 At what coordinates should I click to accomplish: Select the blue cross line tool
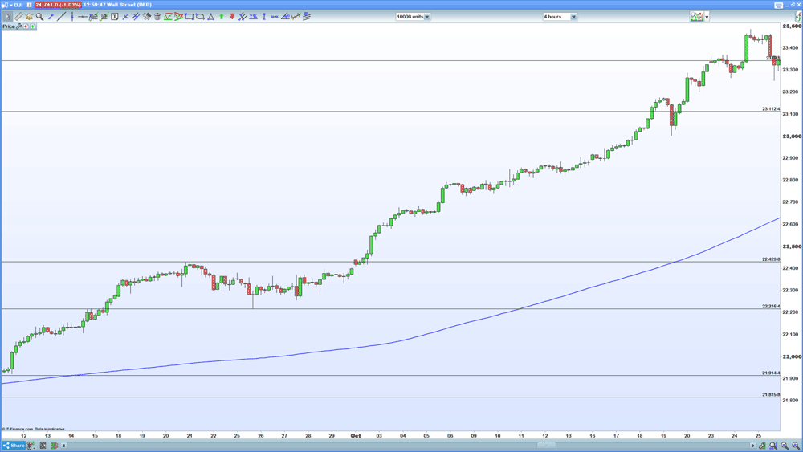pos(125,16)
